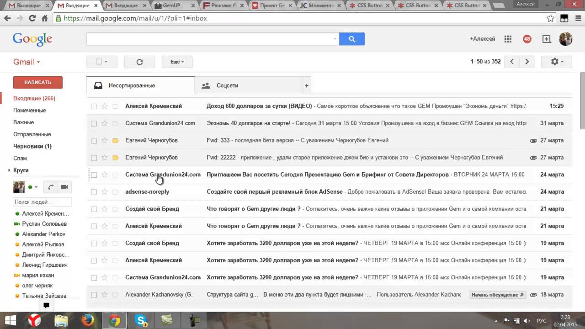Tick checkbox for the adsense-noreply email
This screenshot has height=329, width=585.
(94, 192)
